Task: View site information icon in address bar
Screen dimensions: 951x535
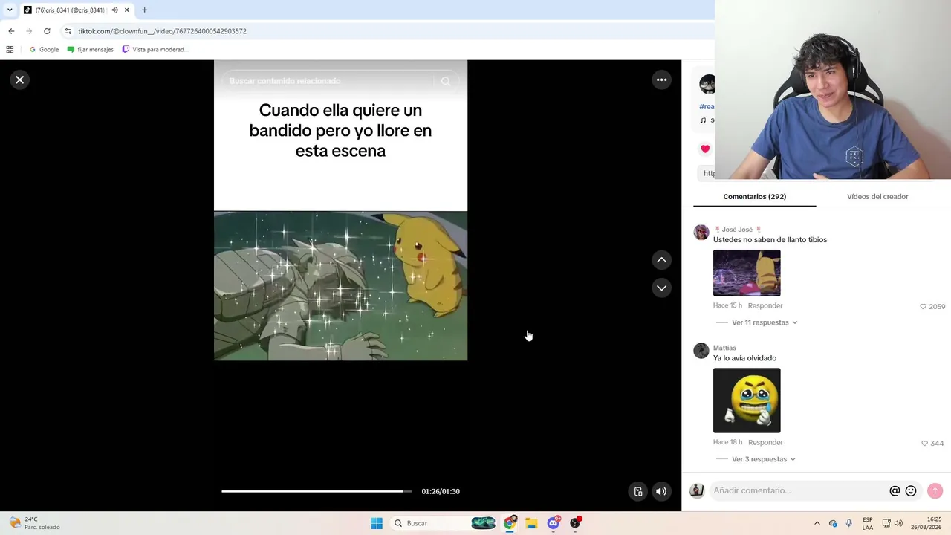Action: point(68,31)
